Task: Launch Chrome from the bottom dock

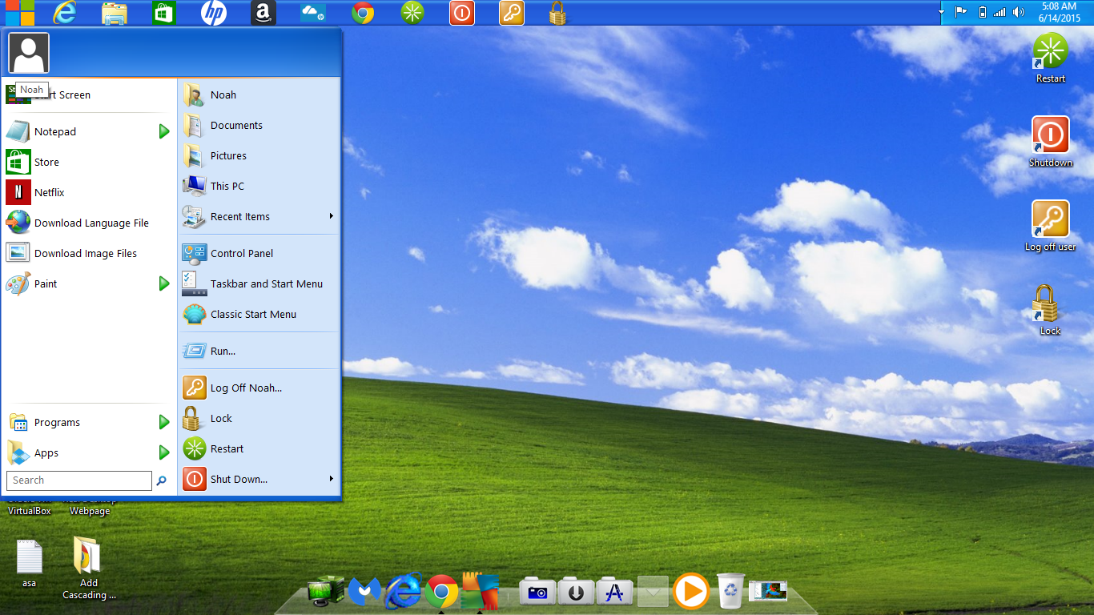Action: (x=441, y=593)
